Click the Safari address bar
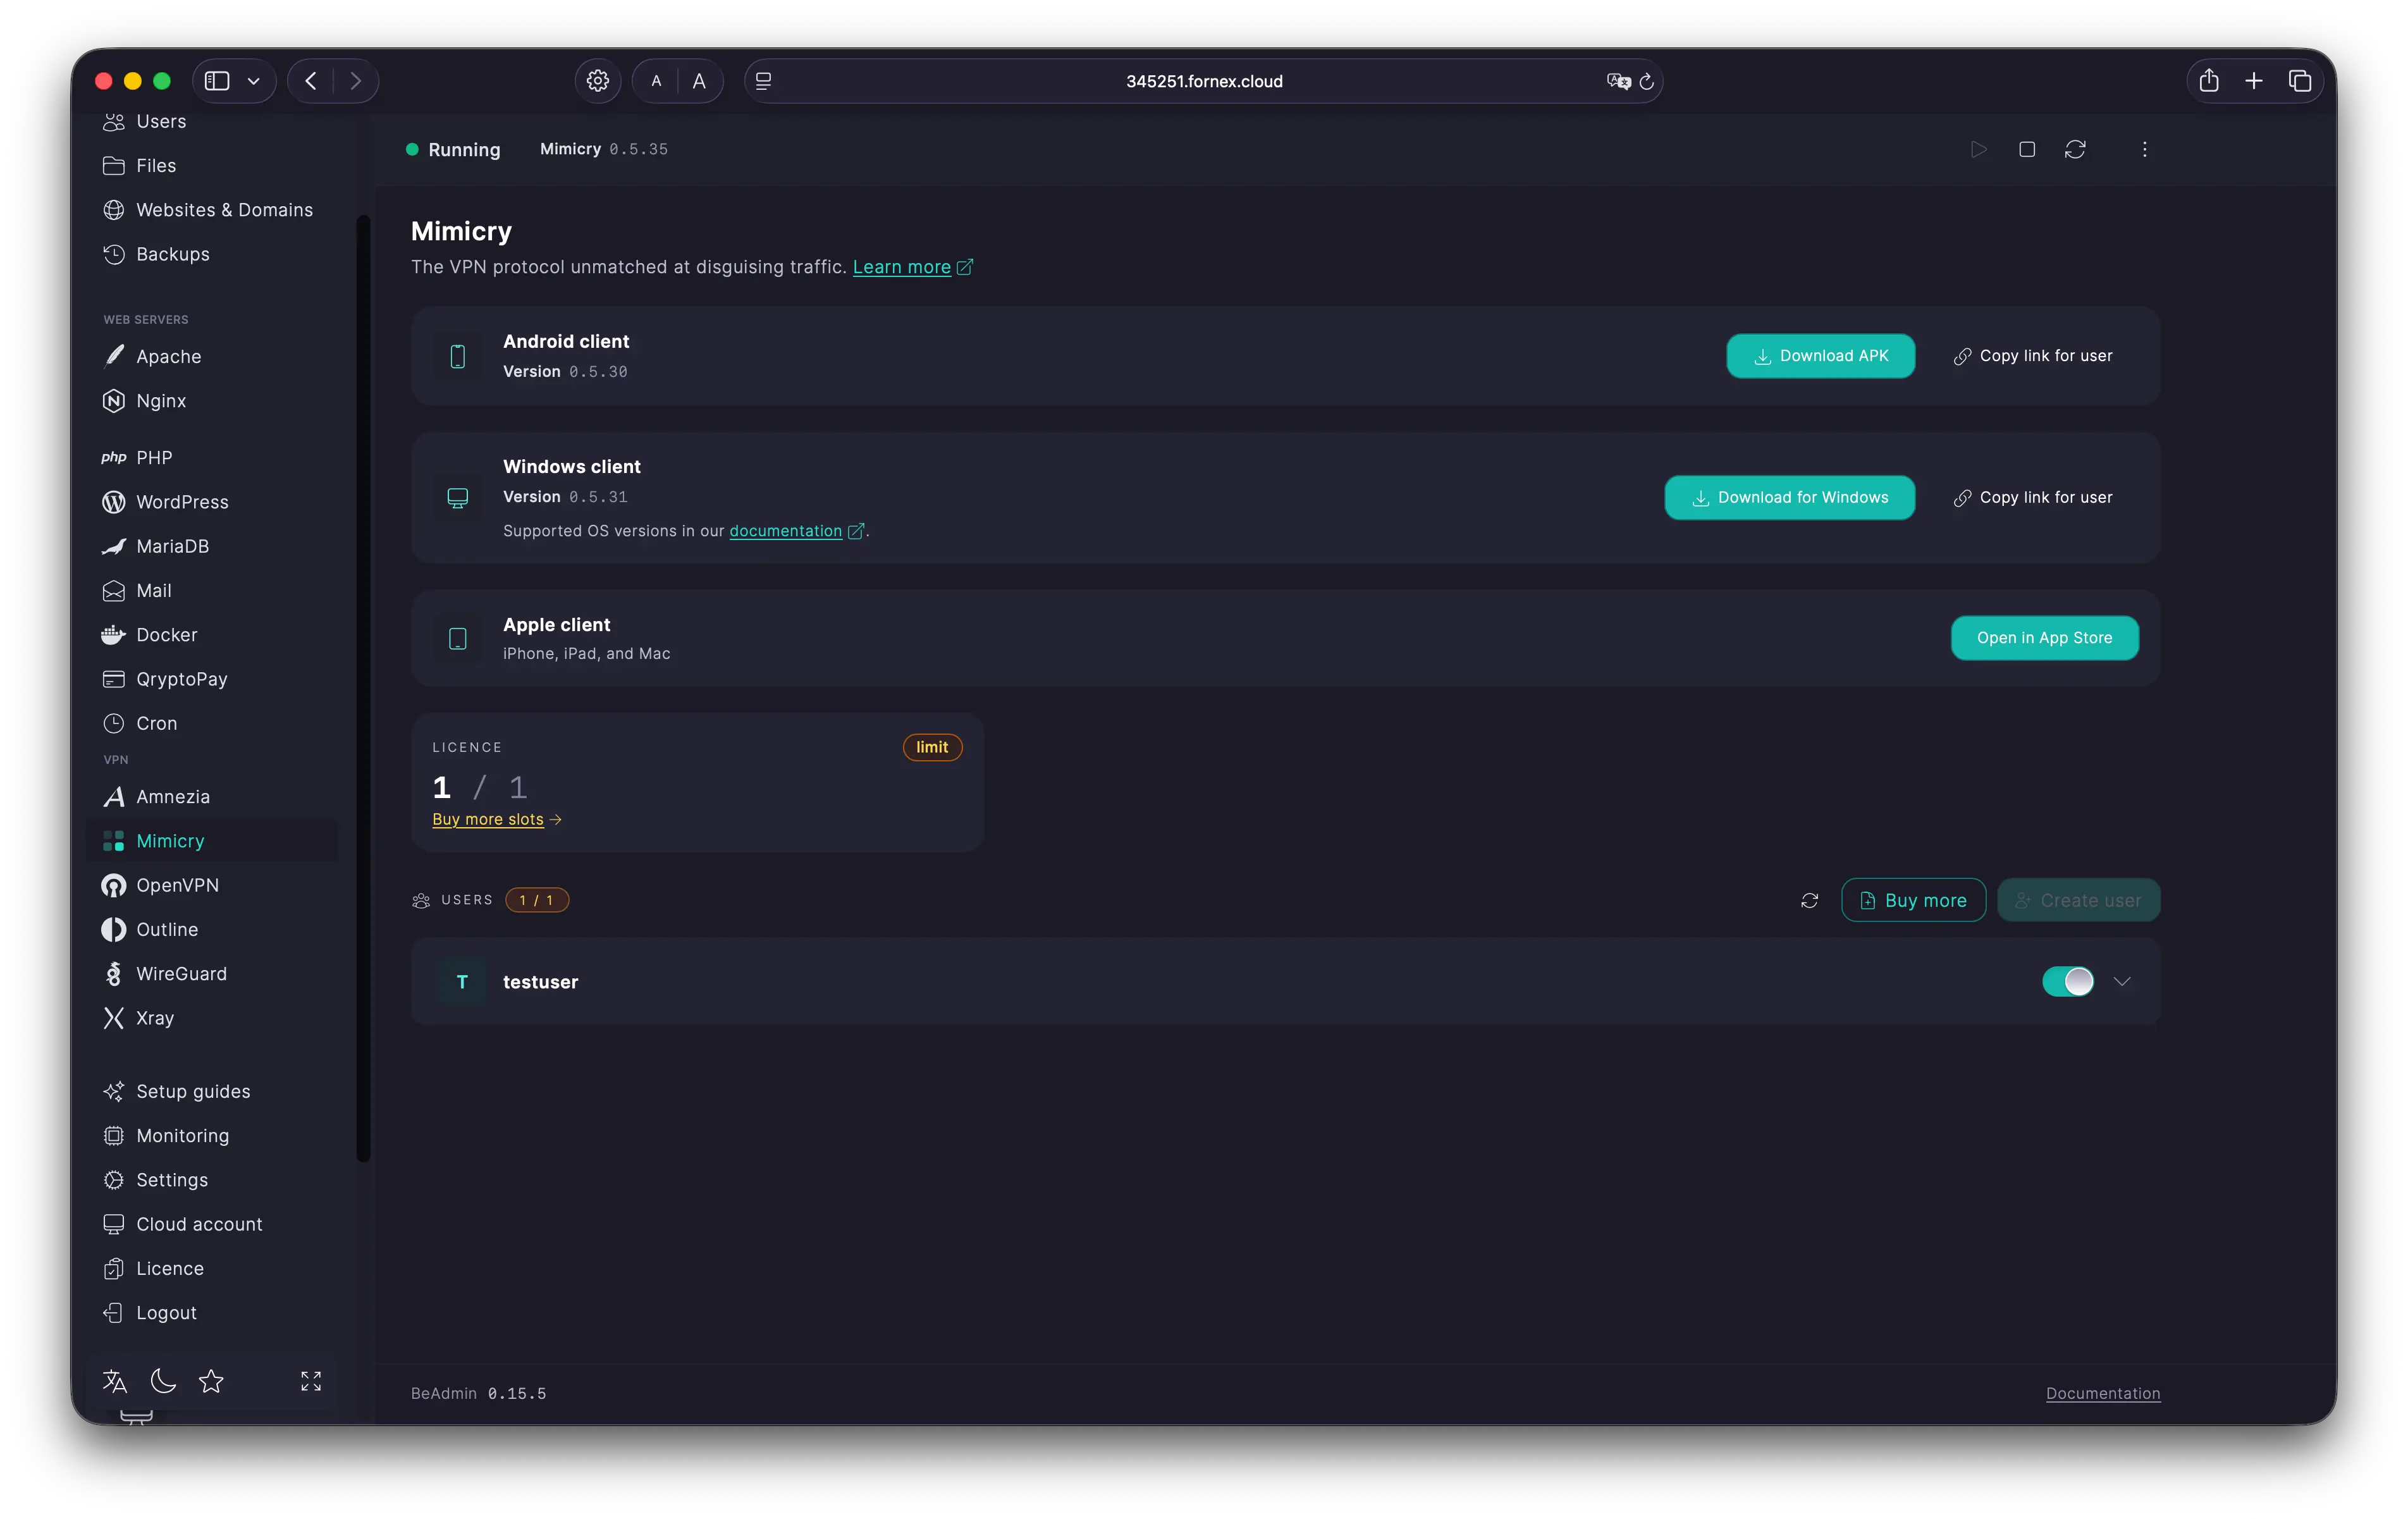Image resolution: width=2408 pixels, height=1519 pixels. click(x=1203, y=81)
